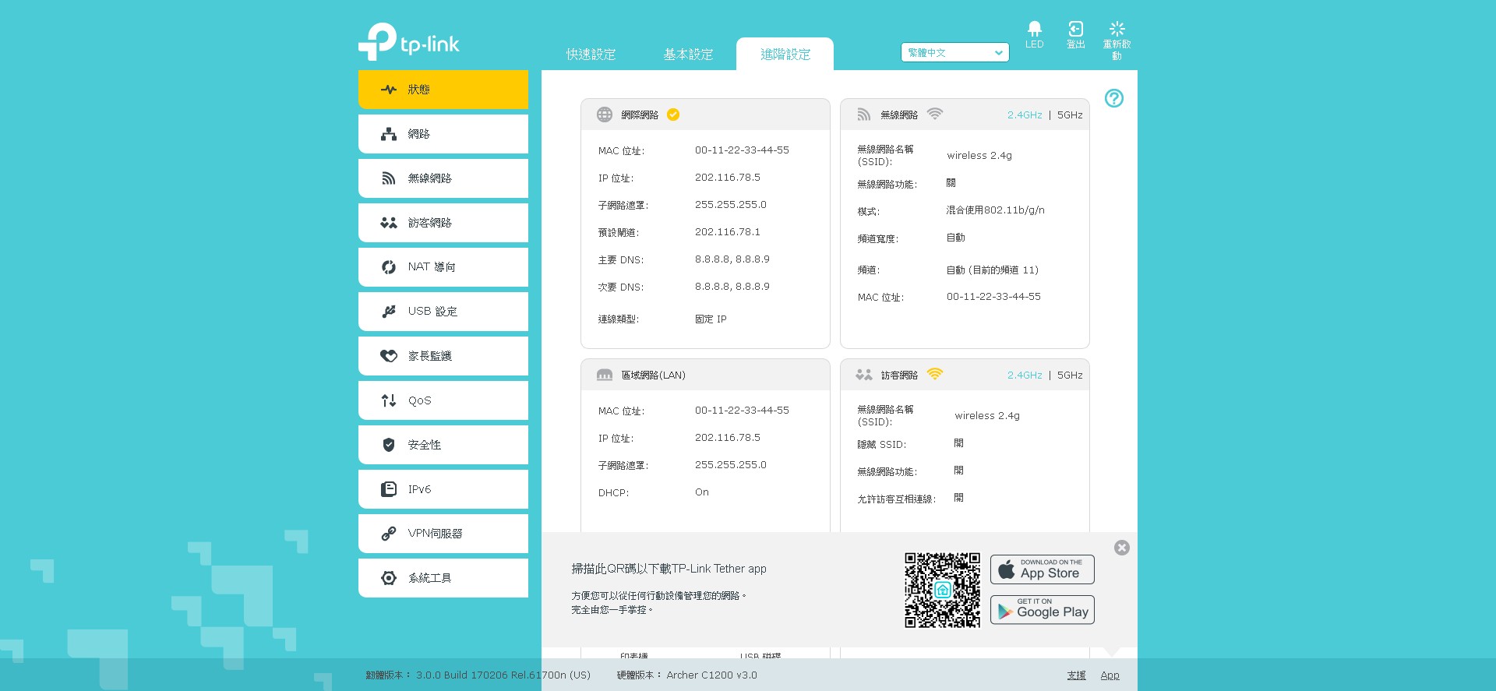Click the App Store download button
This screenshot has width=1496, height=691.
pyautogui.click(x=1043, y=569)
